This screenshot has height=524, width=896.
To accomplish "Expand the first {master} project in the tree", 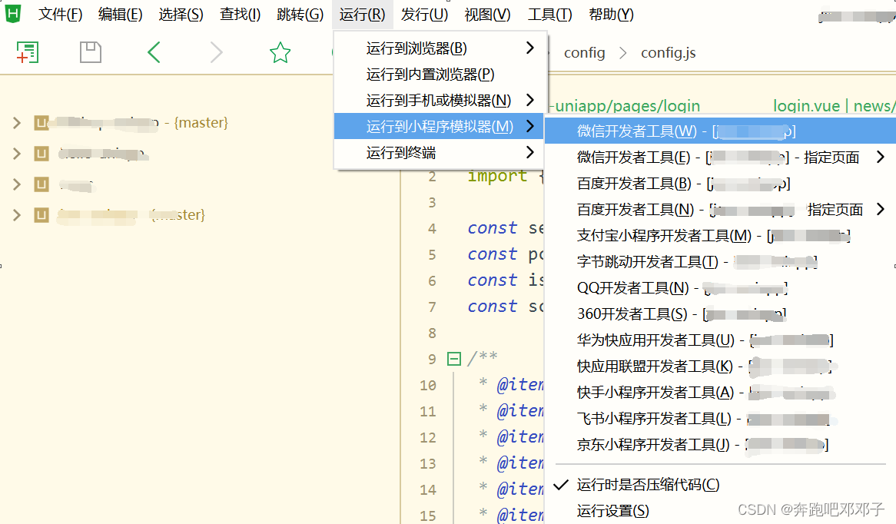I will pyautogui.click(x=17, y=123).
